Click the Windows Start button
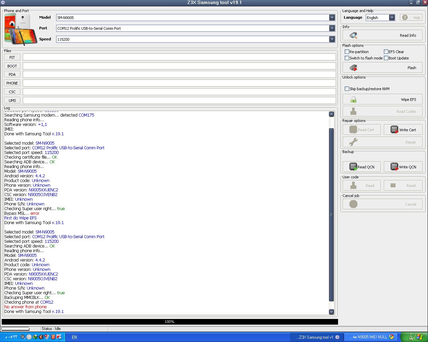This screenshot has height=342, width=428. coord(414,337)
